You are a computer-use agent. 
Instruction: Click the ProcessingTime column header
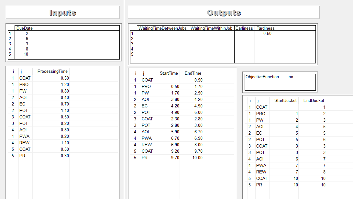click(52, 72)
